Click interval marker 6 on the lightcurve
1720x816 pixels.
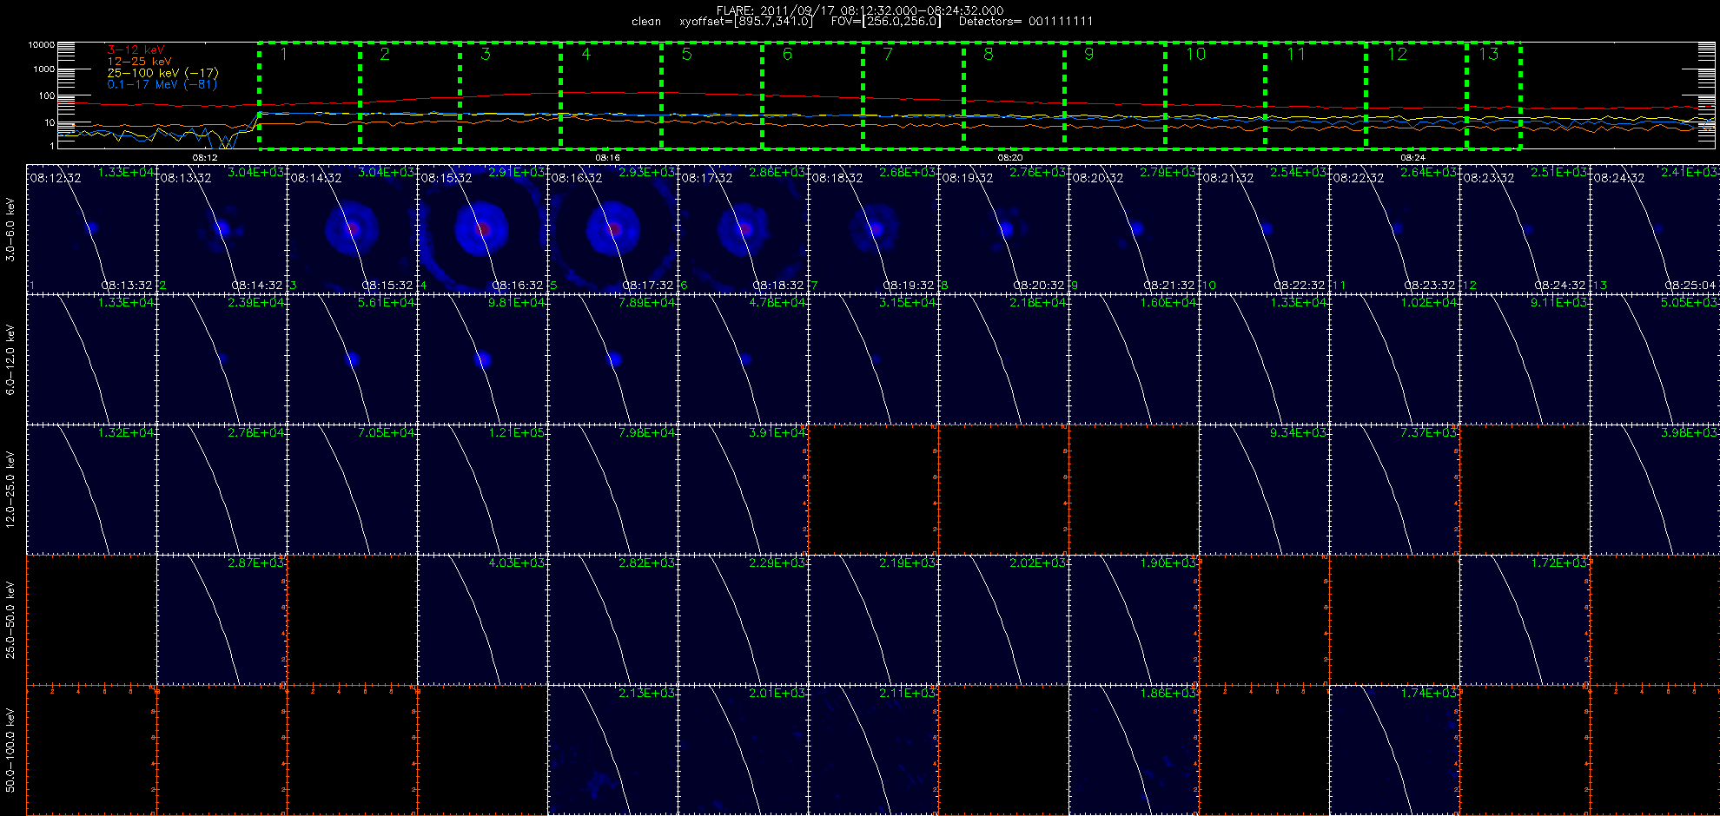(x=787, y=54)
